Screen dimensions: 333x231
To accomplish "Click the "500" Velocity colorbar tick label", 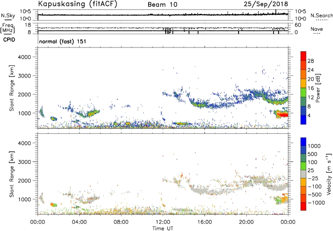I will click(313, 154).
